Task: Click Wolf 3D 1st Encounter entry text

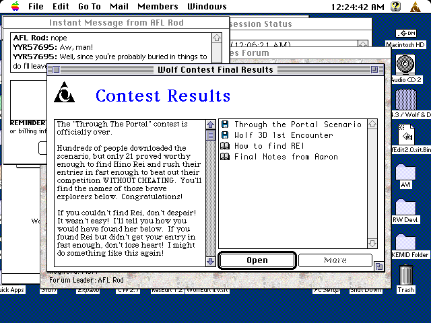Action: (x=284, y=135)
